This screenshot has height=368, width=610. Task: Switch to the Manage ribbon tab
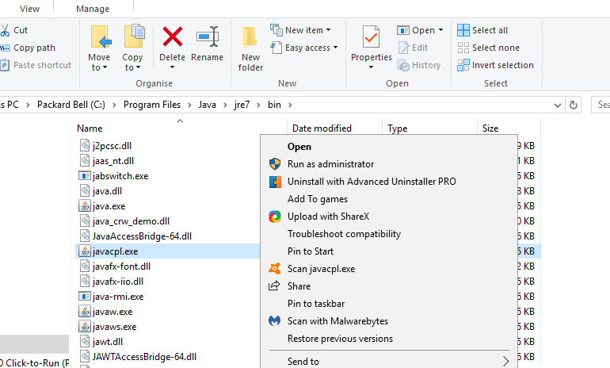(93, 9)
